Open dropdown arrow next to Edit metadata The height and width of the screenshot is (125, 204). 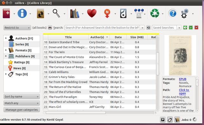pyautogui.click(x=30, y=14)
